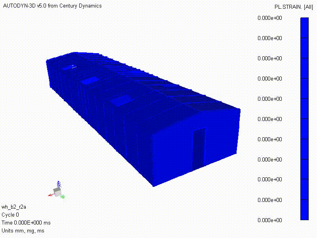This screenshot has width=317, height=238.
Task: Click the topmost 0.000e+00 legend value
Action: coord(269,18)
